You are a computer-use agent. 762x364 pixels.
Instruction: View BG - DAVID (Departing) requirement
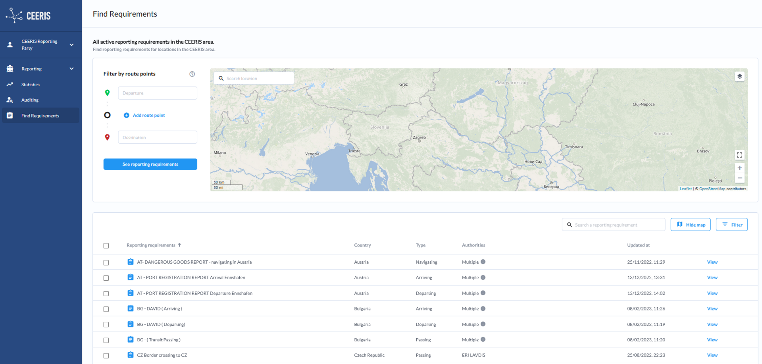(712, 324)
